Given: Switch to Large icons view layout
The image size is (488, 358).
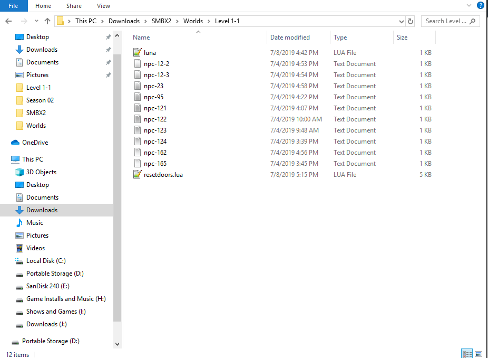Looking at the screenshot, I should point(479,354).
